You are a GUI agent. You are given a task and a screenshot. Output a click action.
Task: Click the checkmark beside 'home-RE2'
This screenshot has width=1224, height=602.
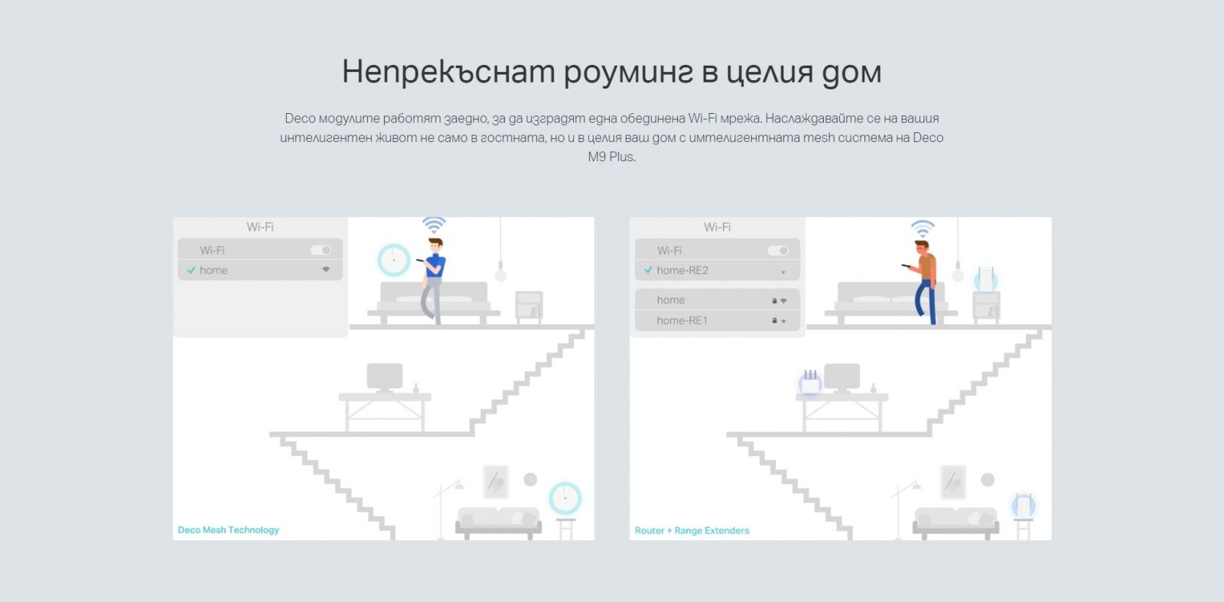[649, 270]
